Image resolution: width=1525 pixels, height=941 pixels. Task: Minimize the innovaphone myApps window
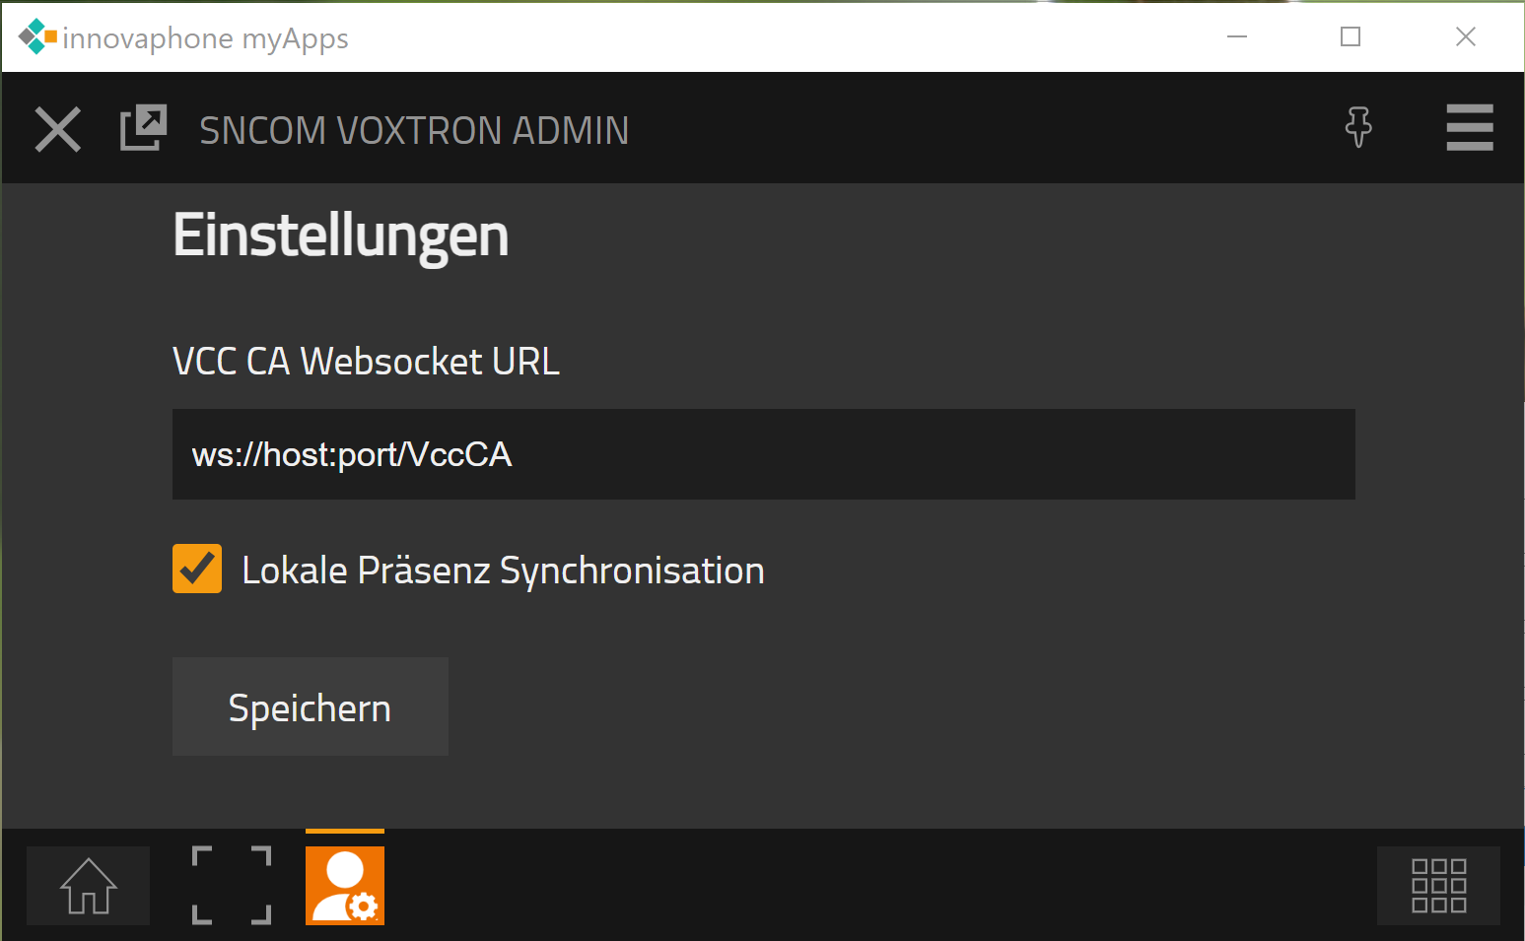(1237, 37)
